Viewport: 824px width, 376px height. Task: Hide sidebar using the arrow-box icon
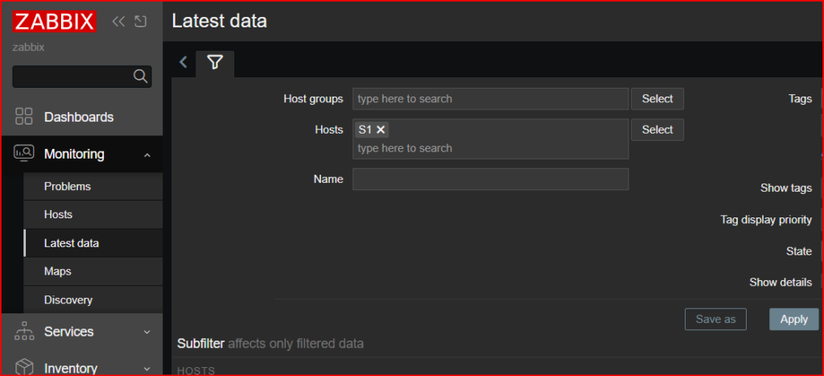[x=140, y=22]
